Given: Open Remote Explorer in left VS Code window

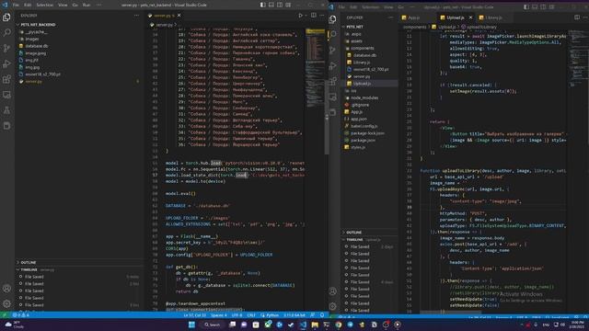Looking at the screenshot, I should [6, 95].
